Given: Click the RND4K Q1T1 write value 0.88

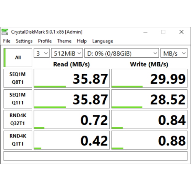Looking at the screenshot, I should click(x=149, y=140).
